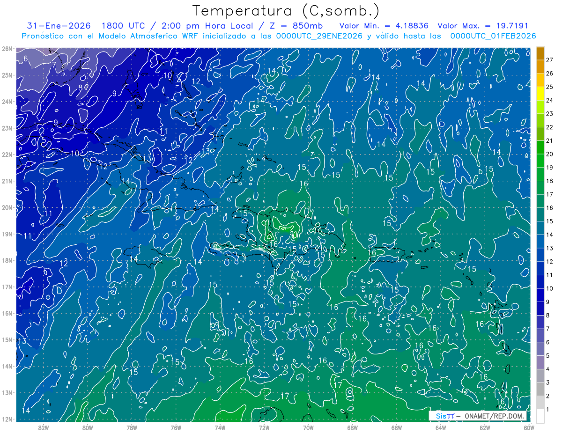Click the colorbar scale label 25
Viewport: 562px width, 434px height.
click(549, 87)
